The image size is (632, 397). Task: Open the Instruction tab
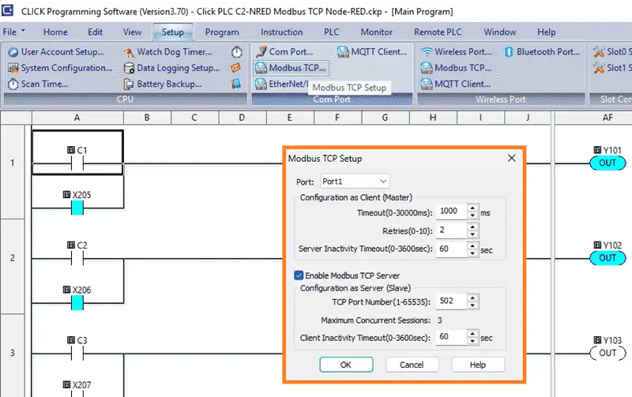point(281,32)
